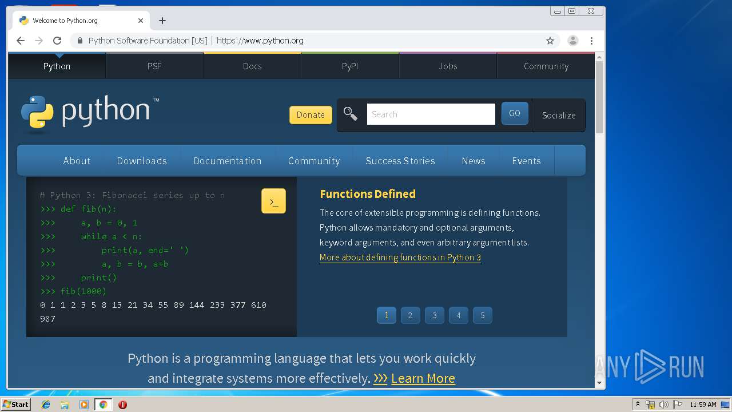
Task: Click the Chrome taskbar icon
Action: 104,405
